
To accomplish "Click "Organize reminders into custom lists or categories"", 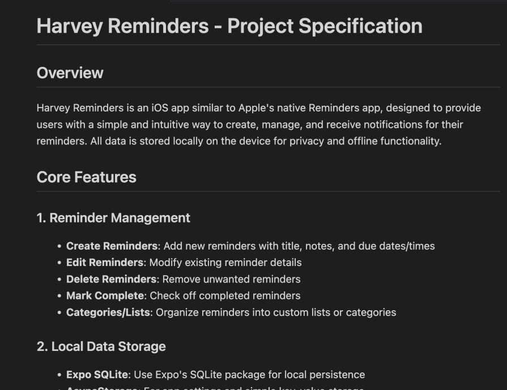I will point(276,312).
